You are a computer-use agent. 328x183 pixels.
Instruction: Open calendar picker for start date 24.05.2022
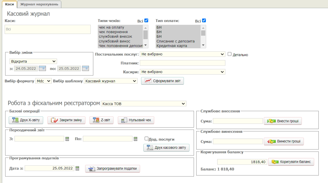coord(42,69)
